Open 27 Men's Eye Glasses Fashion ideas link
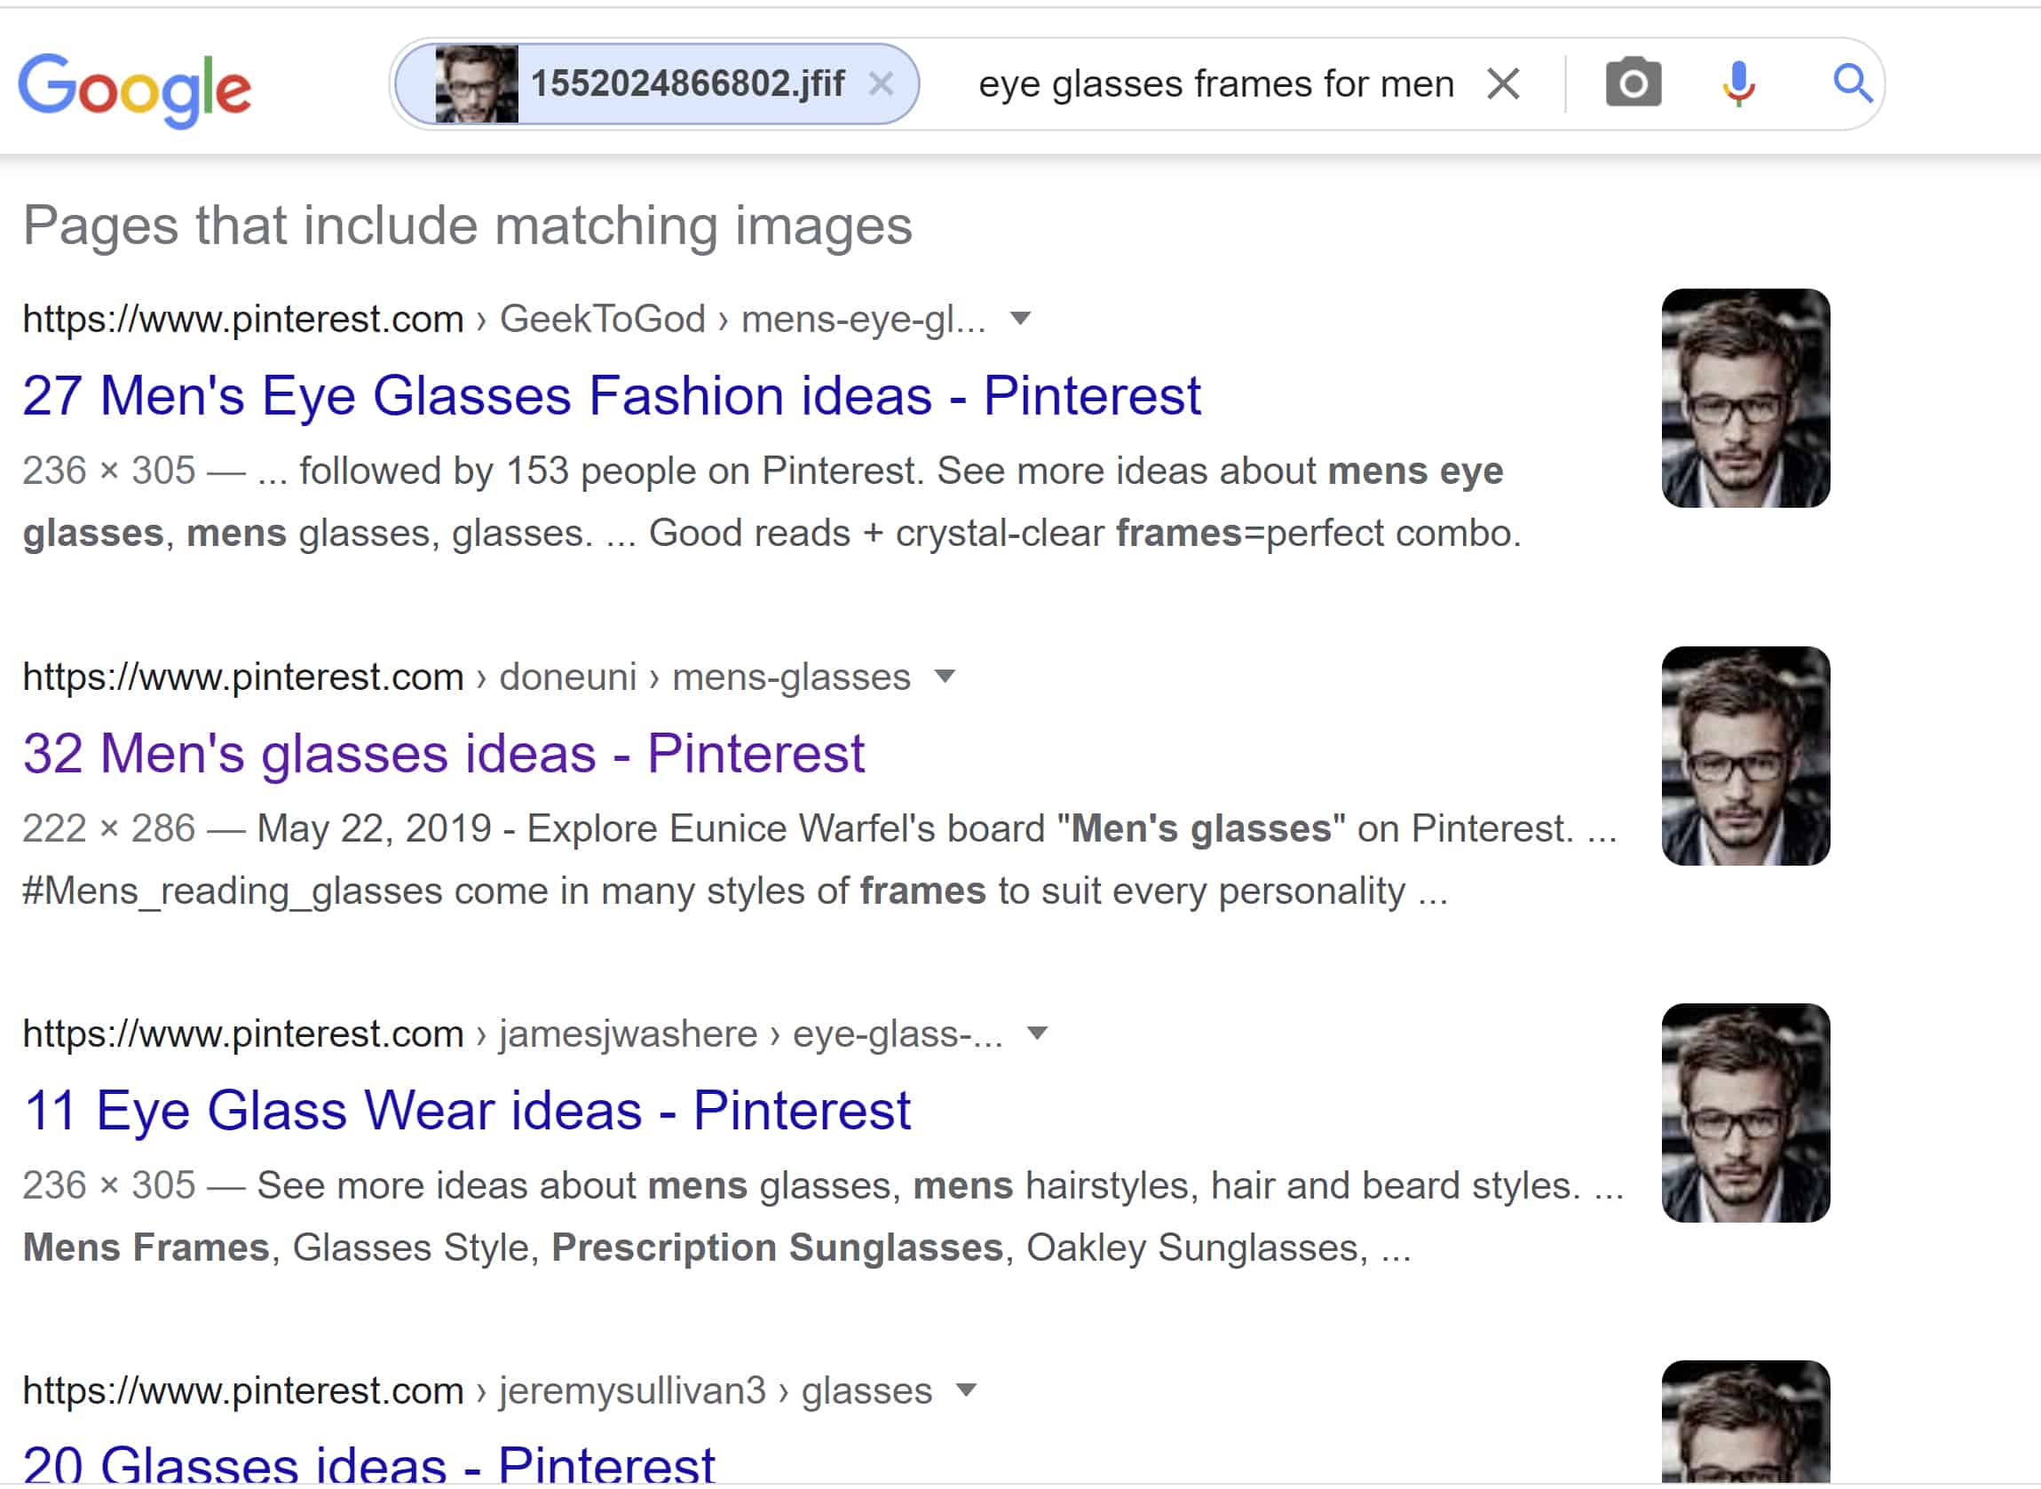Screen dimensions: 2041x1489 point(611,396)
